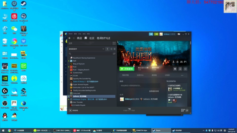The image size is (237, 133).
Task: Open the 库 (Library) tab
Action: pyautogui.click(x=86, y=38)
